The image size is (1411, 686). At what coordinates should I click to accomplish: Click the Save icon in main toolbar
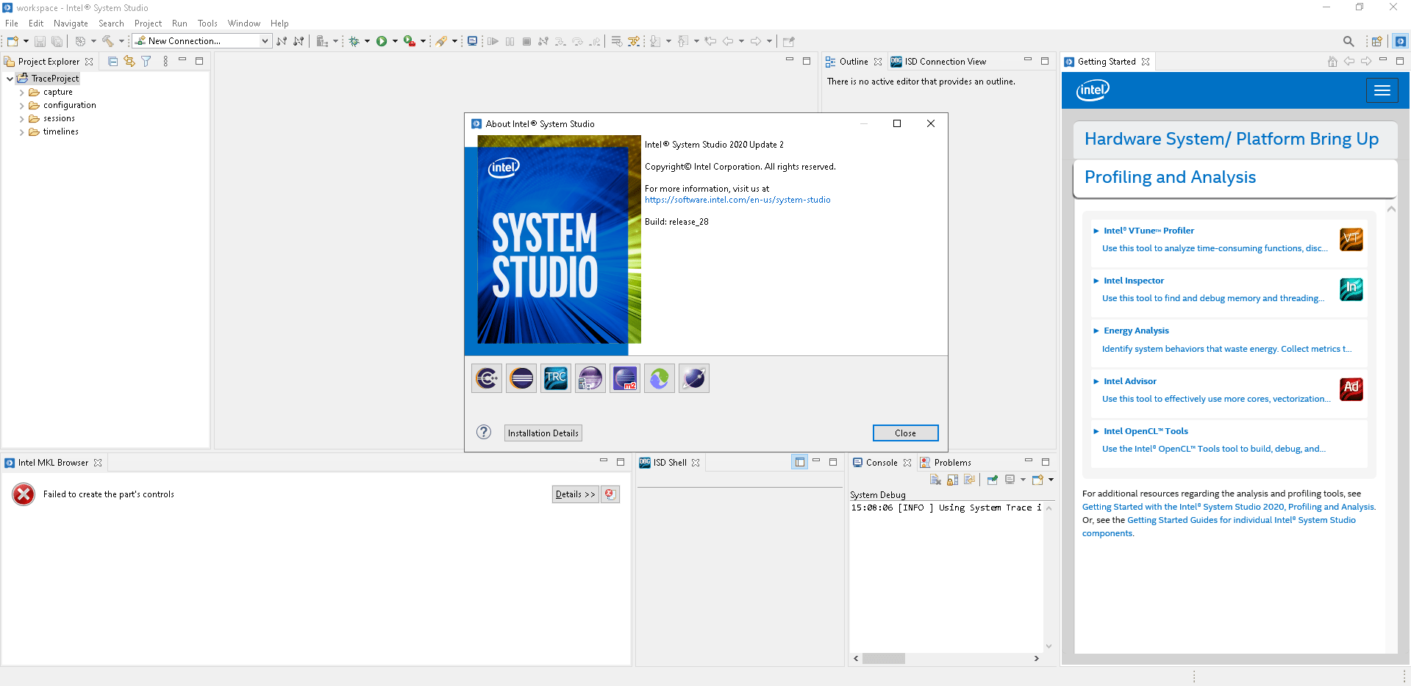(40, 41)
